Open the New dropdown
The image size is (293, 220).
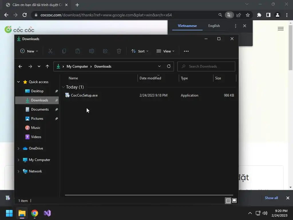tap(29, 51)
